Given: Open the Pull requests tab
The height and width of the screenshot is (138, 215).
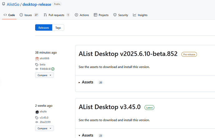Looking at the screenshot, I should (57, 15).
